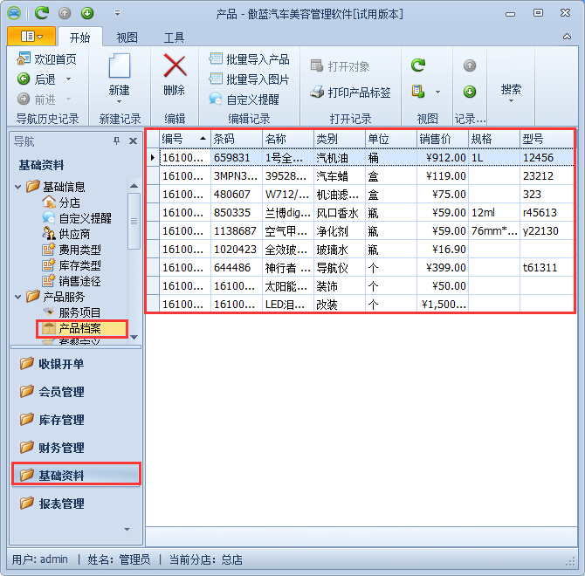Click the red X 删除 delete icon
This screenshot has height=576, width=585.
(175, 67)
